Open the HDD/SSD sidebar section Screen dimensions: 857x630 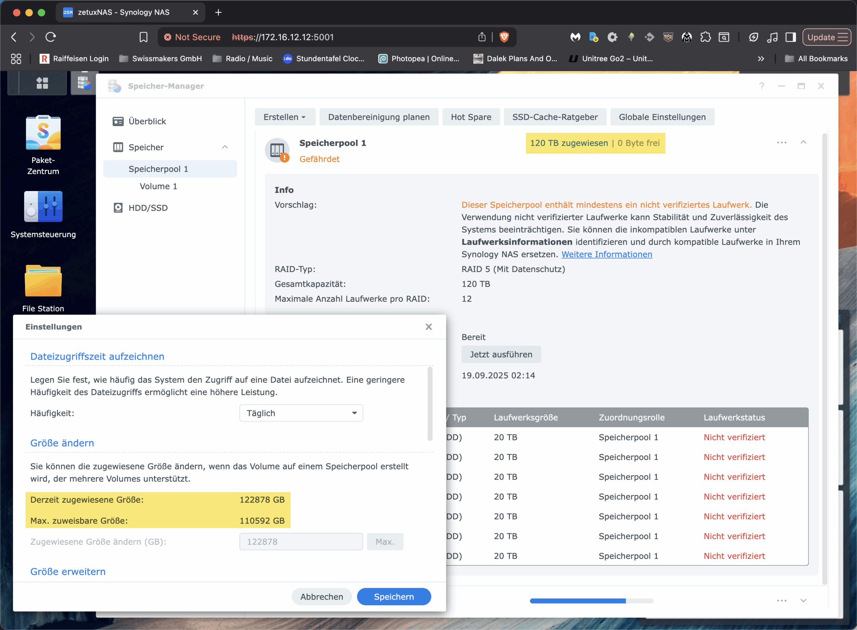pos(148,208)
